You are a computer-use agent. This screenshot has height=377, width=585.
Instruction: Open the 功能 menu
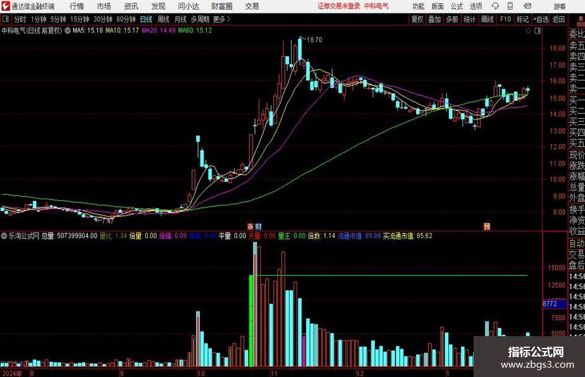[x=418, y=6]
